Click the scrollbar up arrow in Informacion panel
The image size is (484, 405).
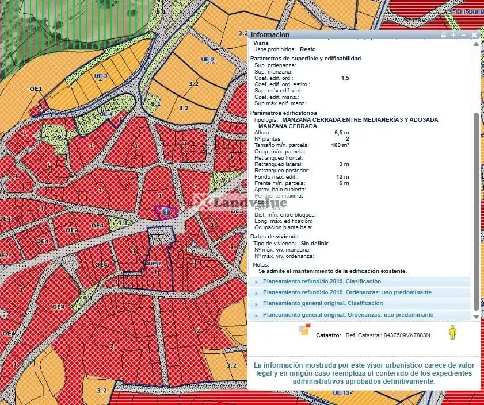(x=476, y=44)
